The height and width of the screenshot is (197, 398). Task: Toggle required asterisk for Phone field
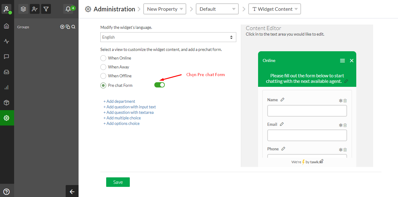tap(341, 150)
